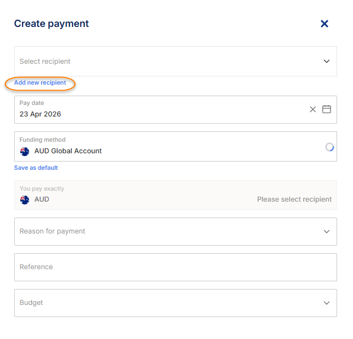Clear the pay date value

point(313,109)
